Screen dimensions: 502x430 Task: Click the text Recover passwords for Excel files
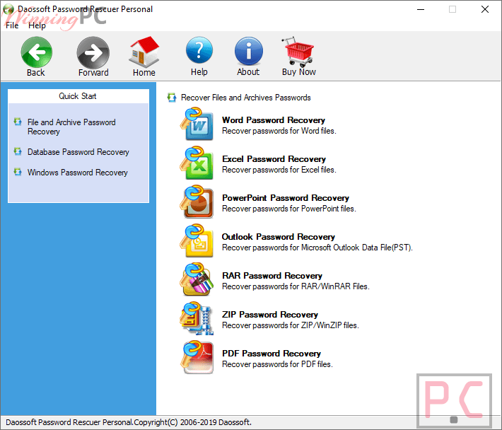(279, 170)
